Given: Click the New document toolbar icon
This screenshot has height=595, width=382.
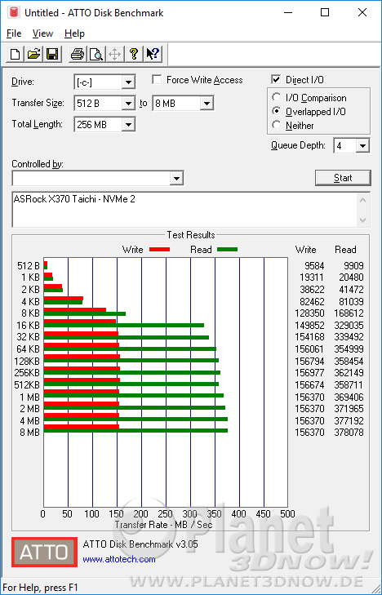Looking at the screenshot, I should [x=16, y=54].
